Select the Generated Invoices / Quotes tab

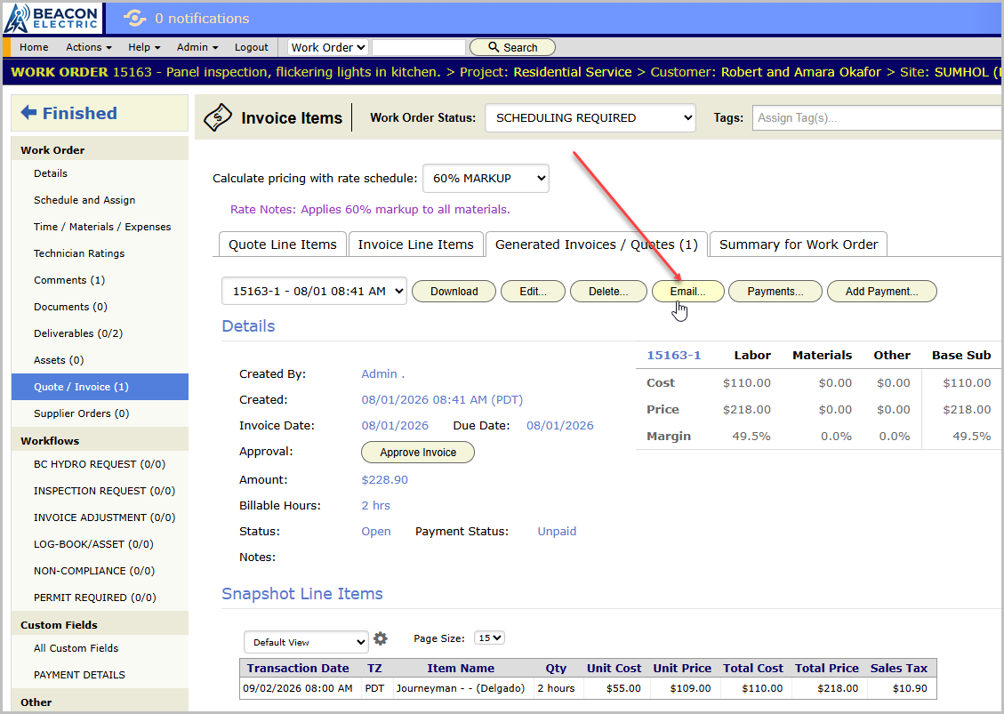click(596, 245)
